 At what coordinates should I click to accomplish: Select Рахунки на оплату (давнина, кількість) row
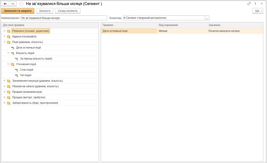coord(50,86)
